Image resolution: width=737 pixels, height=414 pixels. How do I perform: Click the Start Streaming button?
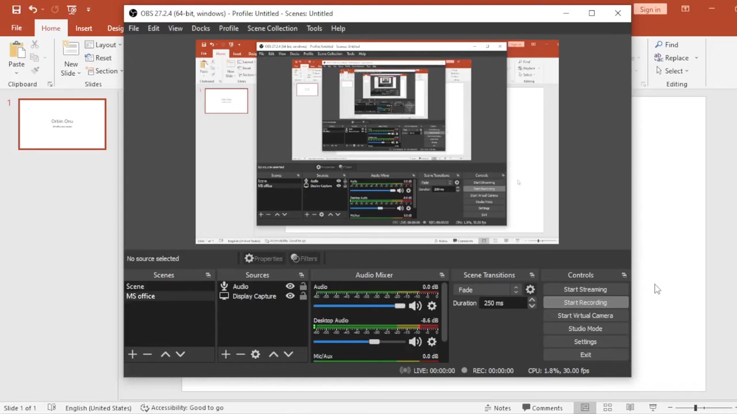[585, 289]
